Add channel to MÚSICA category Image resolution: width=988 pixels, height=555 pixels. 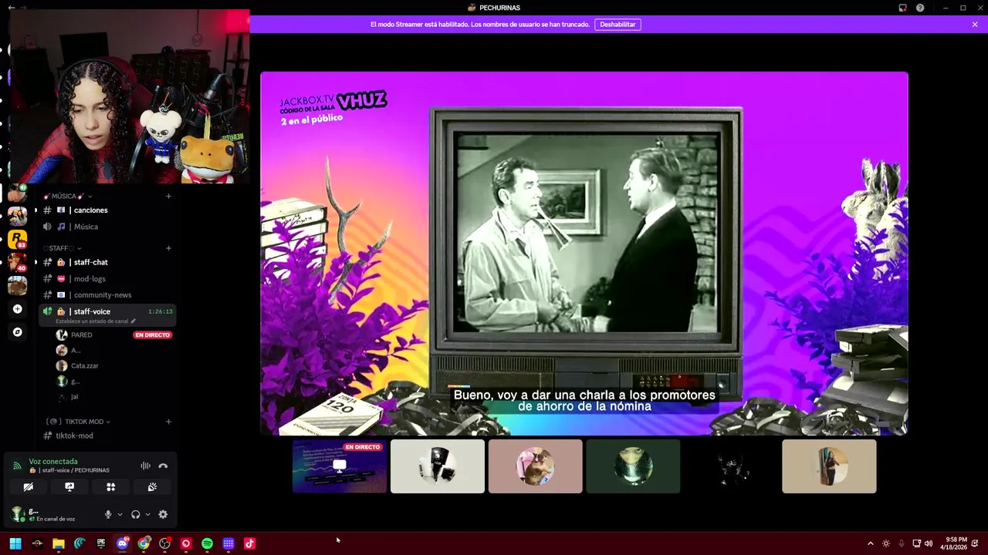click(168, 196)
